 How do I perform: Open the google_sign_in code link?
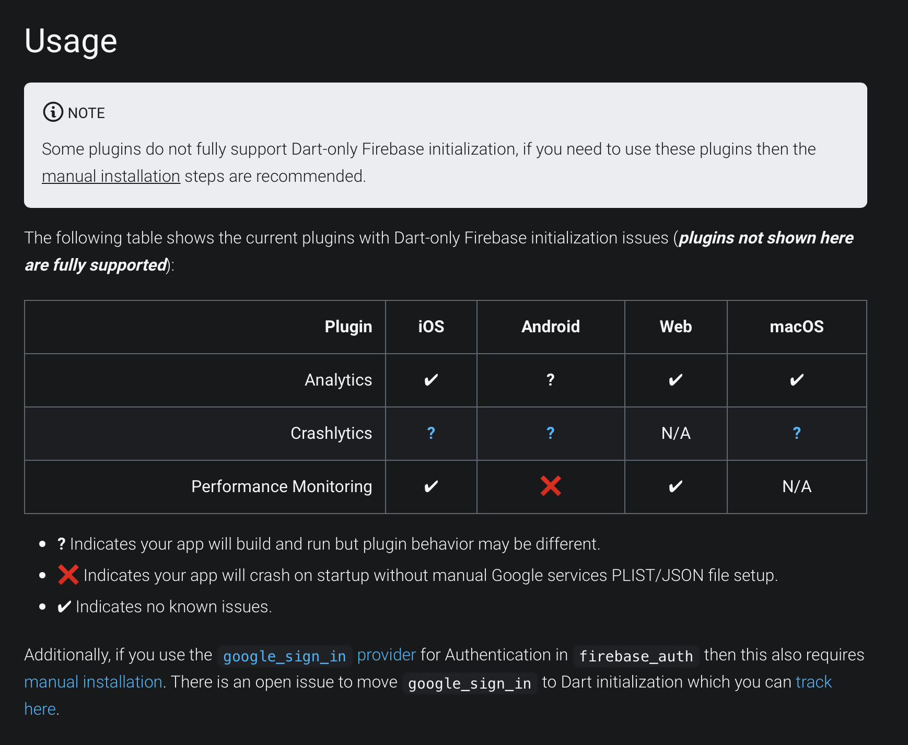pyautogui.click(x=284, y=656)
